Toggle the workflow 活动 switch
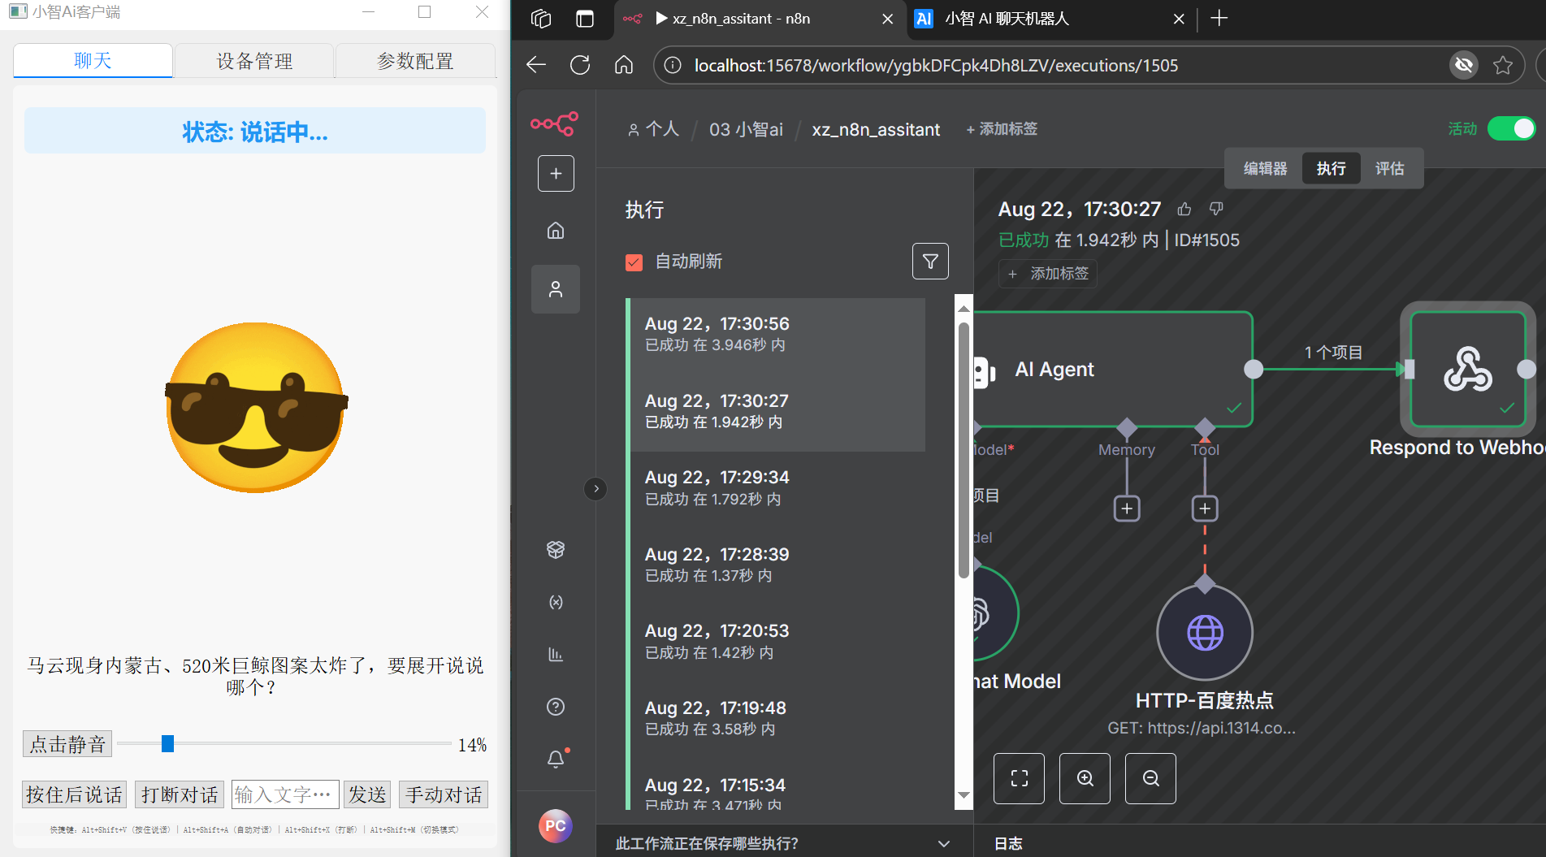 (x=1512, y=128)
